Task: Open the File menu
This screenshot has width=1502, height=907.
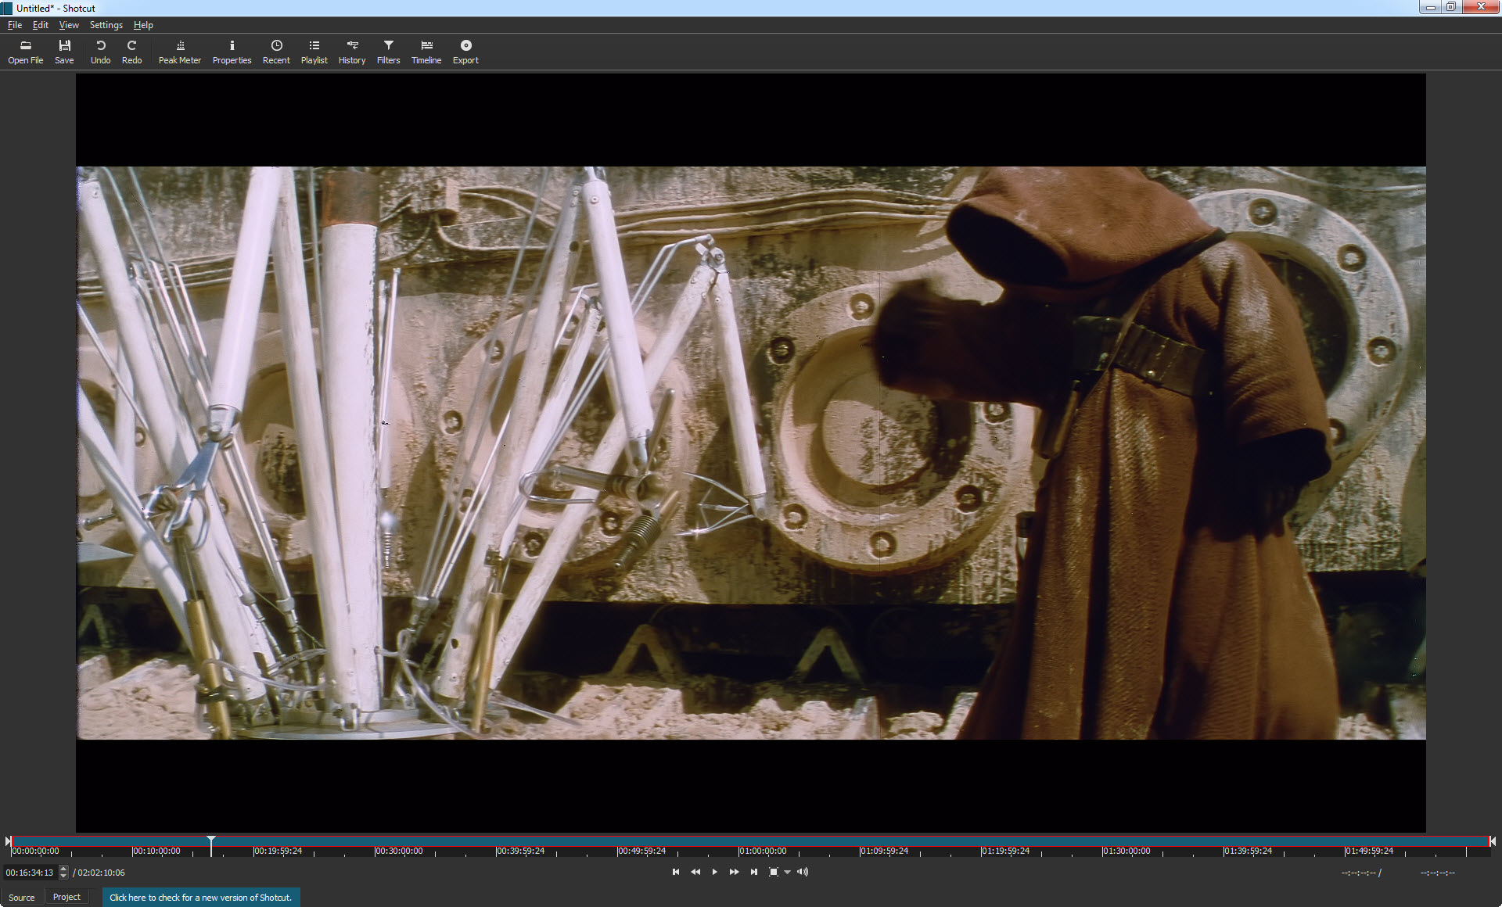Action: 15,25
